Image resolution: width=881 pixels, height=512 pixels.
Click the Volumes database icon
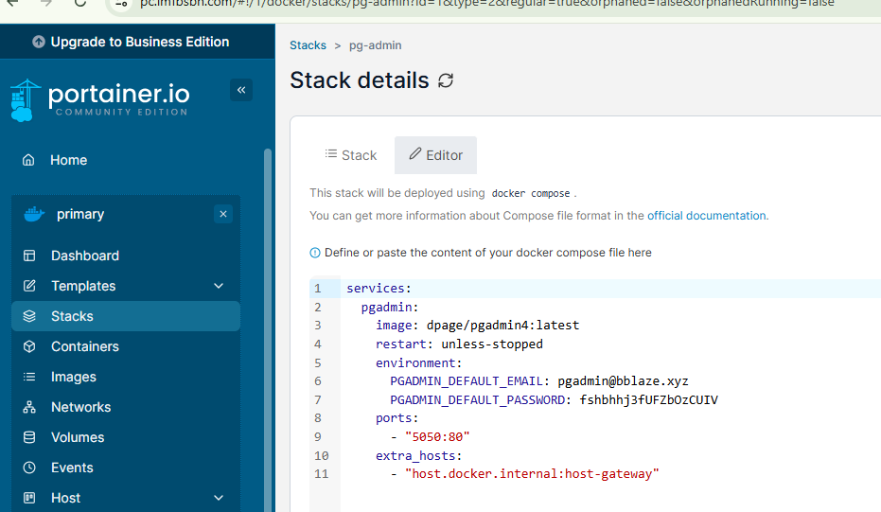click(x=29, y=437)
